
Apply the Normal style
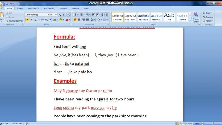coord(118,17)
